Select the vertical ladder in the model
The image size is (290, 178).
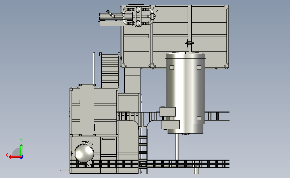coord(143,151)
